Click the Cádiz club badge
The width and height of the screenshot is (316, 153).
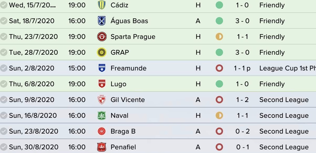(x=102, y=5)
